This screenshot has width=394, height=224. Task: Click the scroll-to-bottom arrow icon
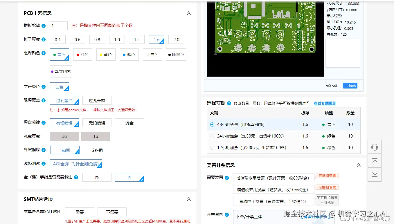point(374,174)
